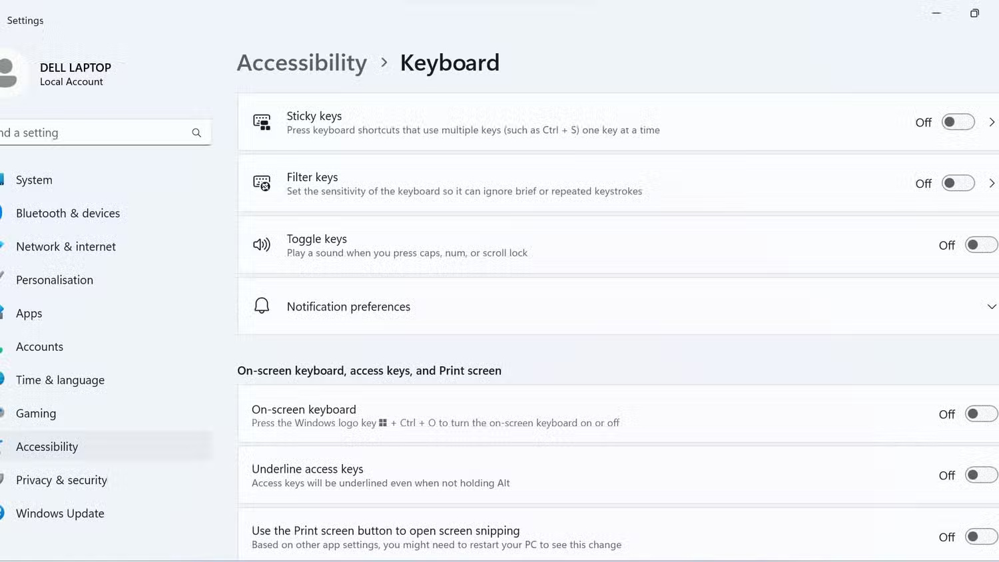Enable Underline access keys
999x562 pixels.
point(980,475)
